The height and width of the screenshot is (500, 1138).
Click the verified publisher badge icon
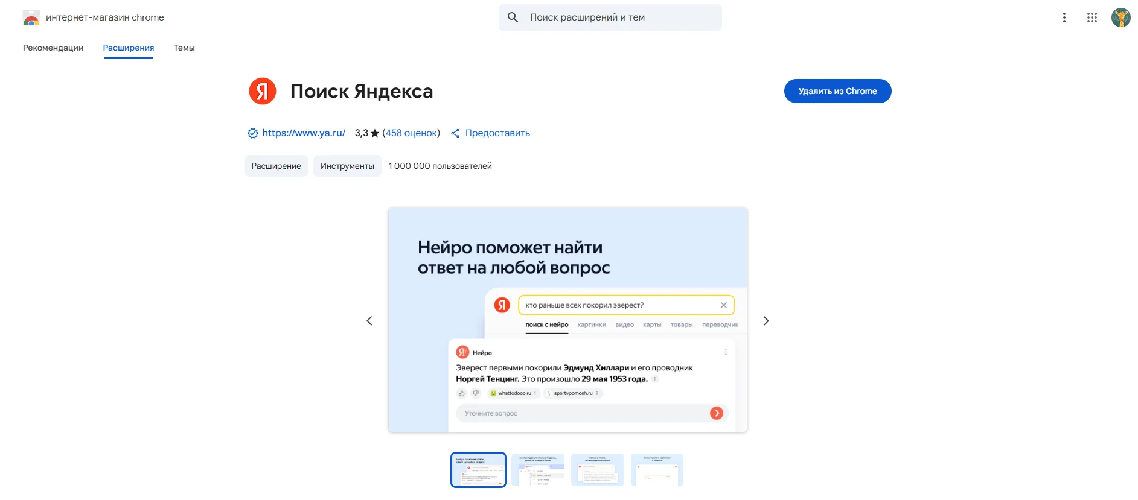click(x=253, y=133)
